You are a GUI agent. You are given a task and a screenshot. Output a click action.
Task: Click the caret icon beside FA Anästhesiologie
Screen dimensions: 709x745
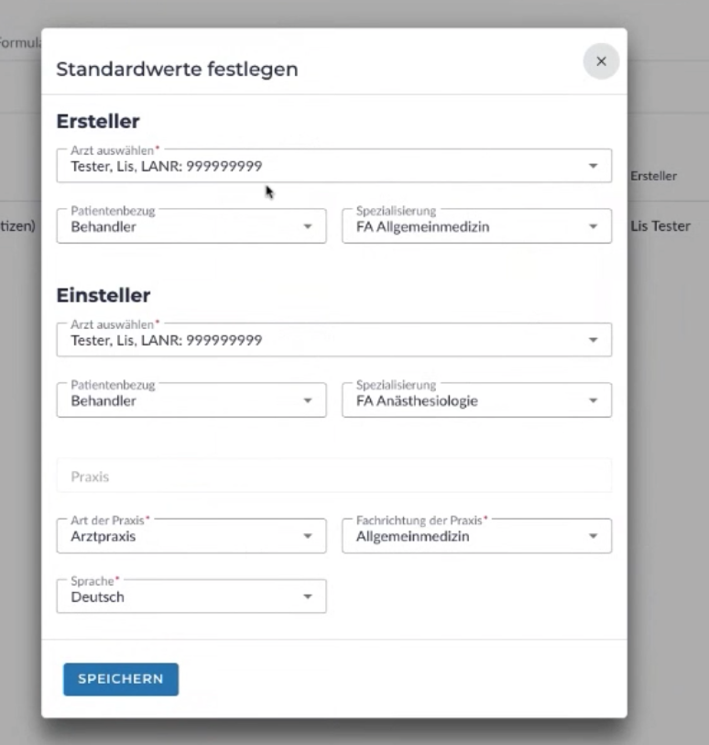[x=593, y=400]
